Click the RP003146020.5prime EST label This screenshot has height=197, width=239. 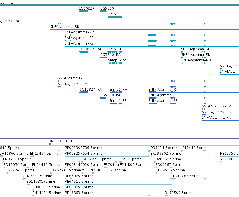pos(83,165)
